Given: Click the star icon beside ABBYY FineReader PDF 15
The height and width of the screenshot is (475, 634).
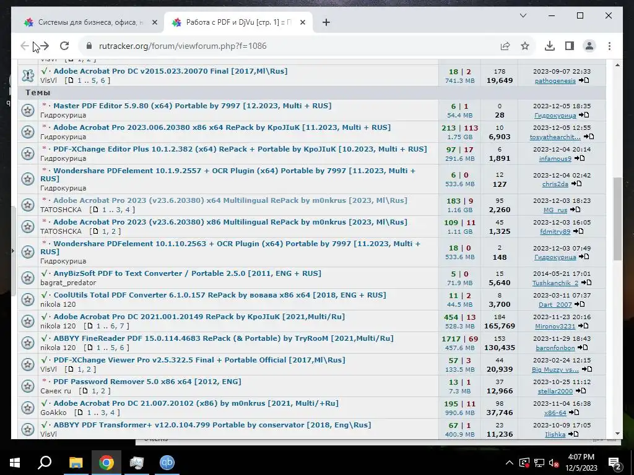Looking at the screenshot, I should (27, 343).
